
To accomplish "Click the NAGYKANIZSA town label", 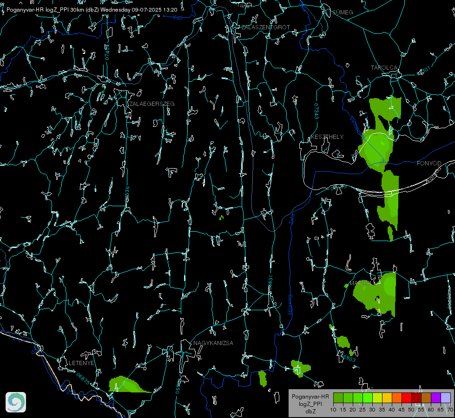I will [213, 343].
